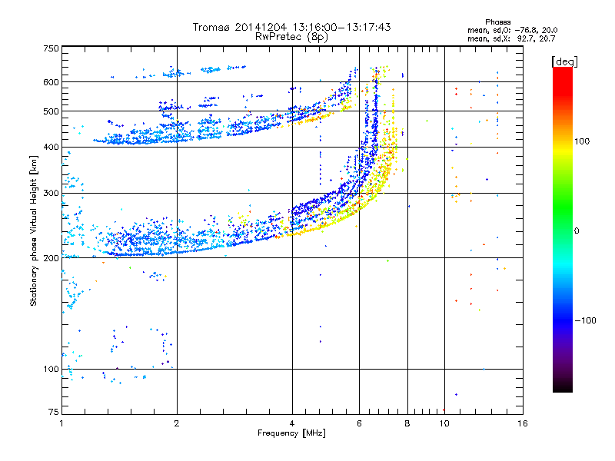The height and width of the screenshot is (461, 615).
Task: Click the '600' y-axis tick label
Action: pos(52,82)
